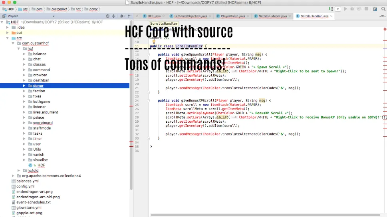Select the HCF class file in tree
Screen dimensions: 387x217
(x=41, y=165)
